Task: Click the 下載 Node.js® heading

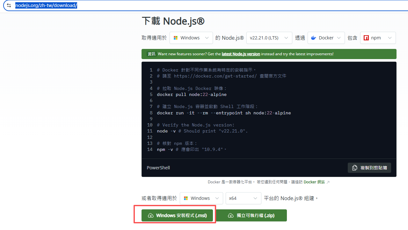Action: coord(173,21)
